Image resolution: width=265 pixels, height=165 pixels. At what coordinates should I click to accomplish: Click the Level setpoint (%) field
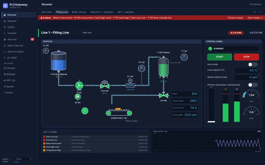click(x=247, y=70)
